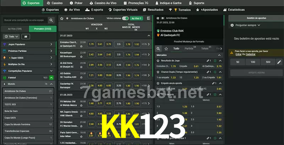Set stake preset 500
The width and height of the screenshot is (284, 145).
click(x=268, y=62)
